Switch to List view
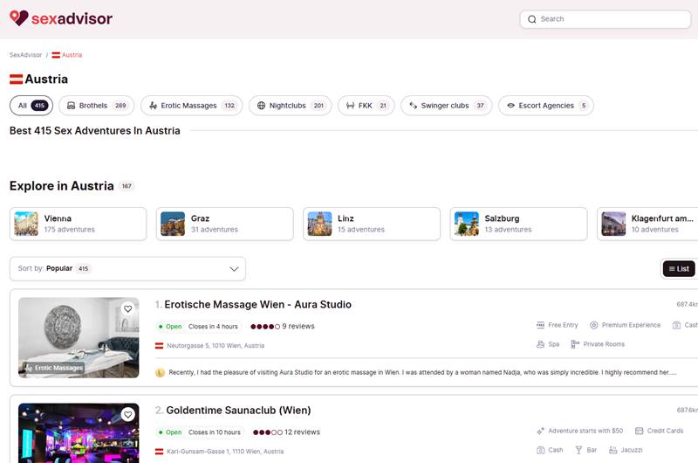This screenshot has width=698, height=463. click(679, 269)
